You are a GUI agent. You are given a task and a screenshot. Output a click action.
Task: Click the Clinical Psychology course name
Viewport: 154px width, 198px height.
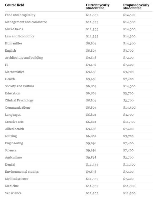19,101
